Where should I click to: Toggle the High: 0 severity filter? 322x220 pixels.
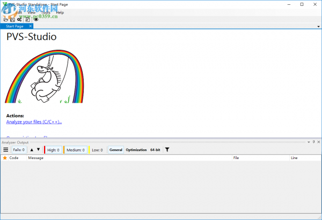click(x=53, y=150)
